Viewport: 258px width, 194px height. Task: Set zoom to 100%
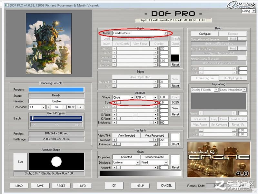pyautogui.click(x=71, y=107)
